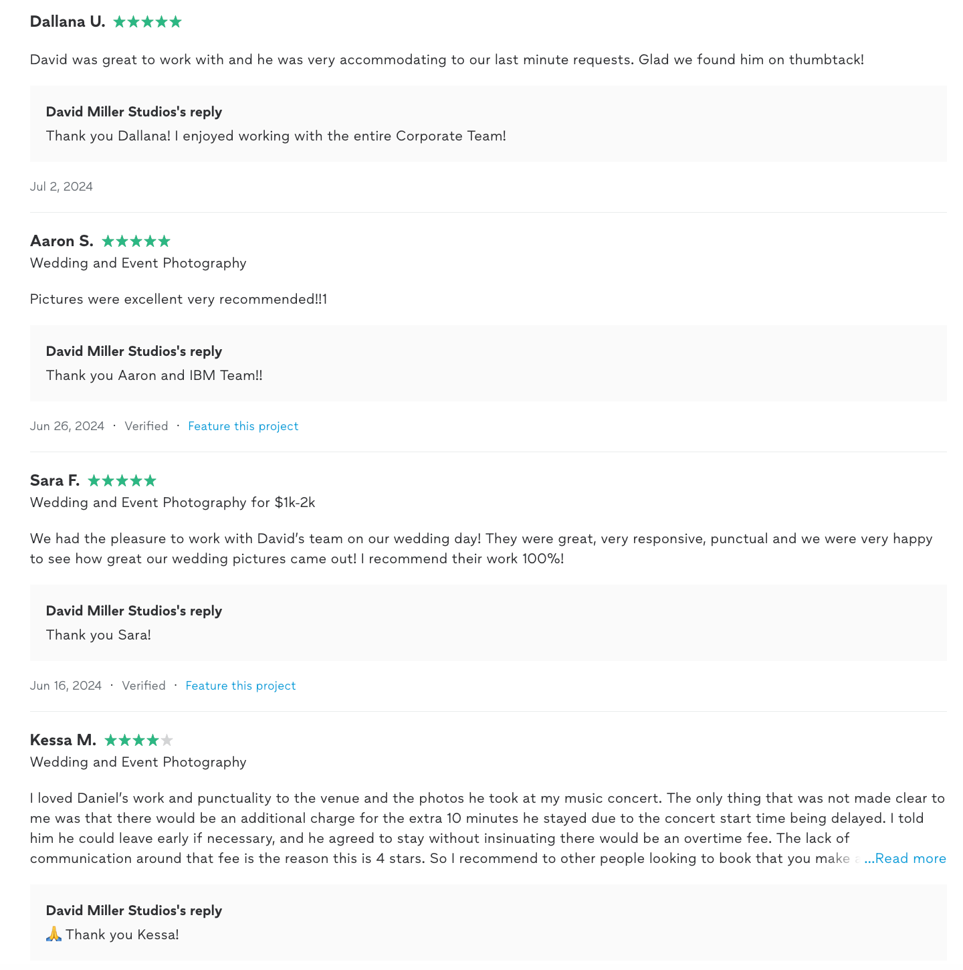Click the stars next to Sara F.
The height and width of the screenshot is (970, 963).
point(122,481)
